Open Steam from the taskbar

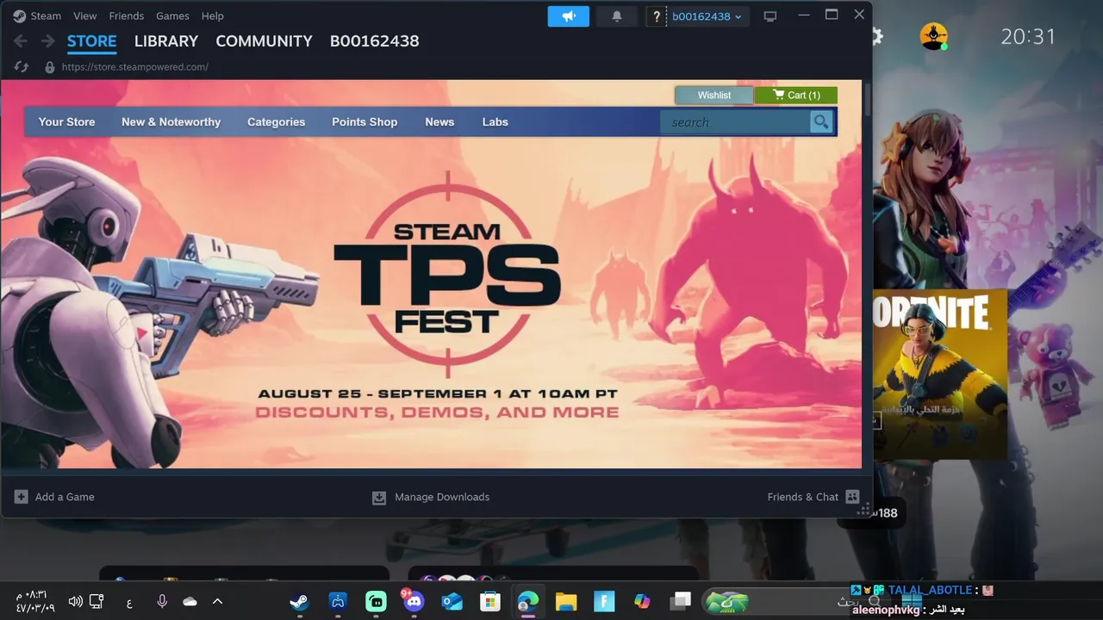pos(299,601)
